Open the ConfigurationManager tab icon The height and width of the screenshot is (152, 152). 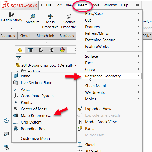tap(41, 50)
